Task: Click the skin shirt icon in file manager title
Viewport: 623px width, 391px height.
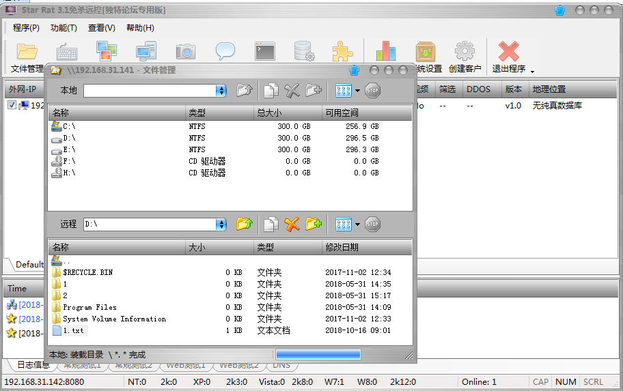Action: [x=354, y=70]
